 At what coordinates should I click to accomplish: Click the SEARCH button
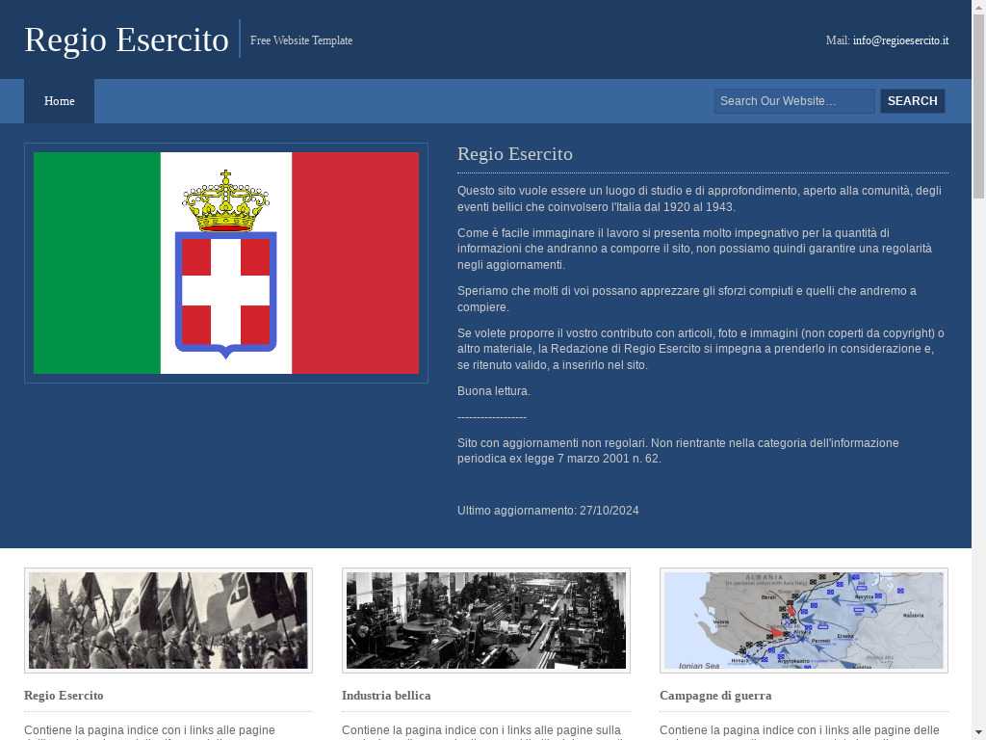point(913,101)
